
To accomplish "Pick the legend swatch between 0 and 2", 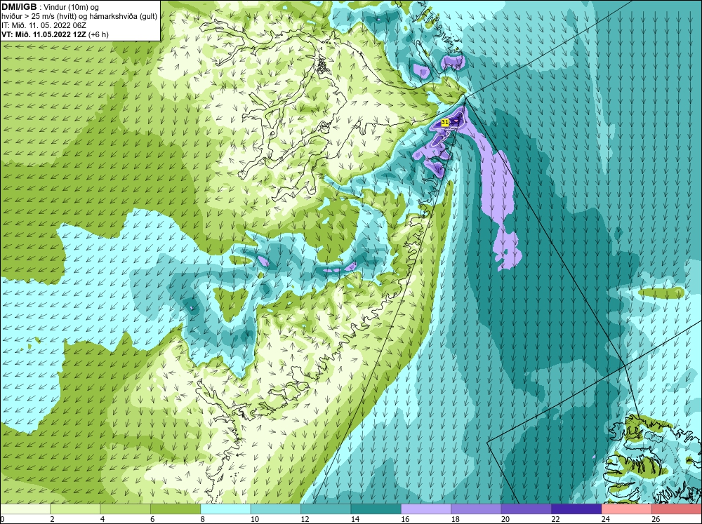I will 25,509.
